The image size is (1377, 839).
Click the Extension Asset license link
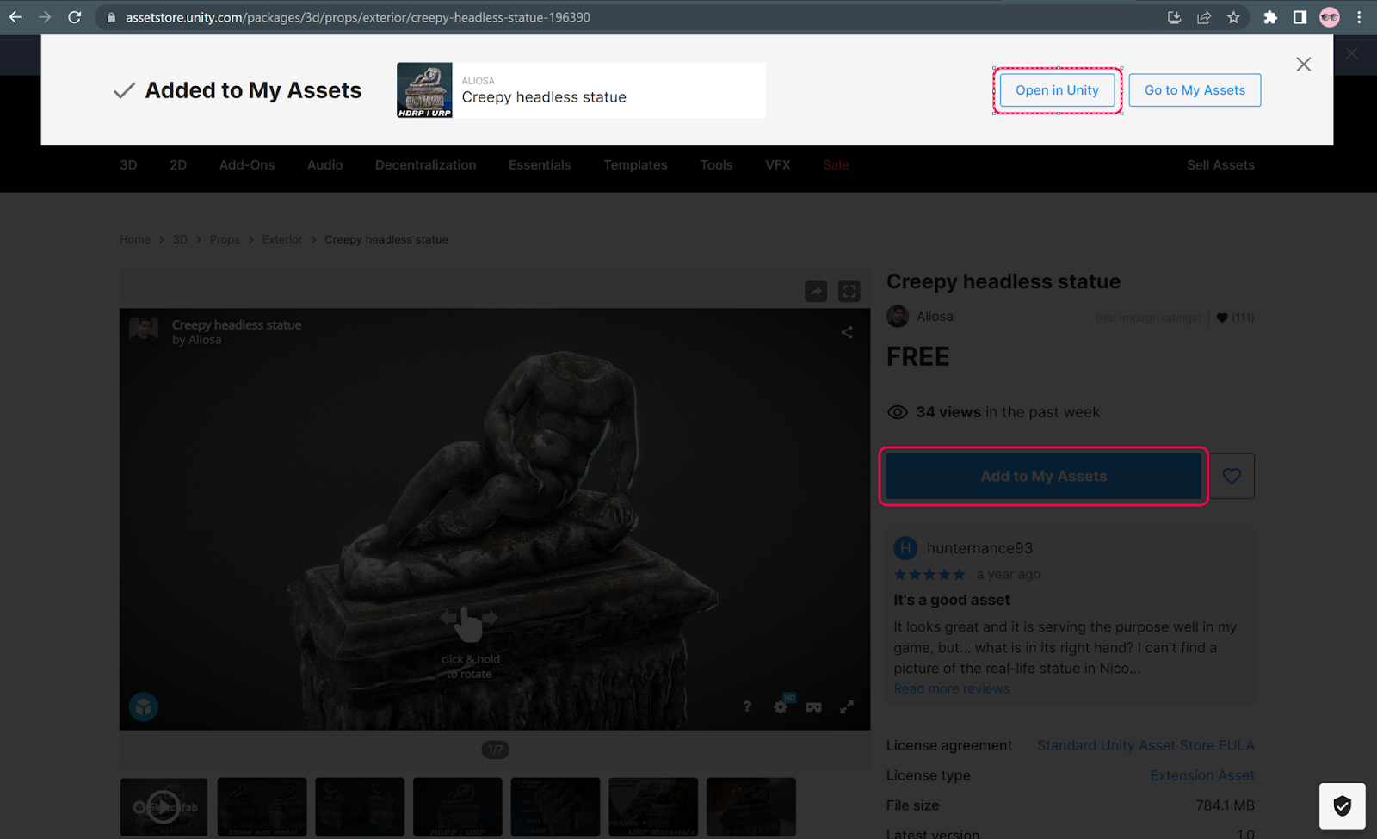pos(1202,775)
